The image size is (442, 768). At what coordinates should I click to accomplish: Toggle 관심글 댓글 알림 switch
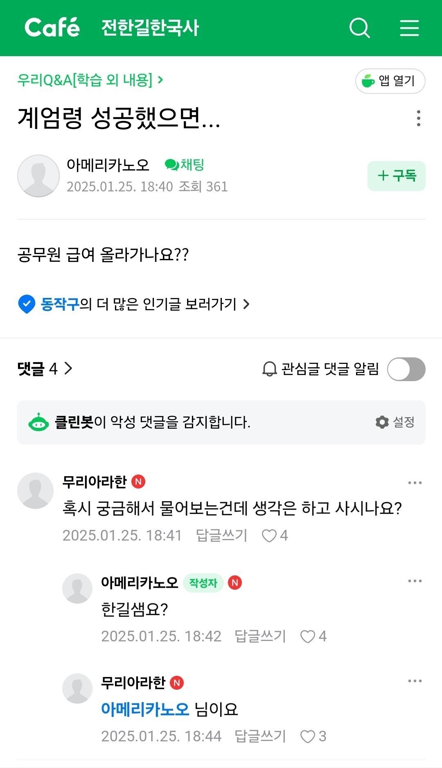point(406,369)
